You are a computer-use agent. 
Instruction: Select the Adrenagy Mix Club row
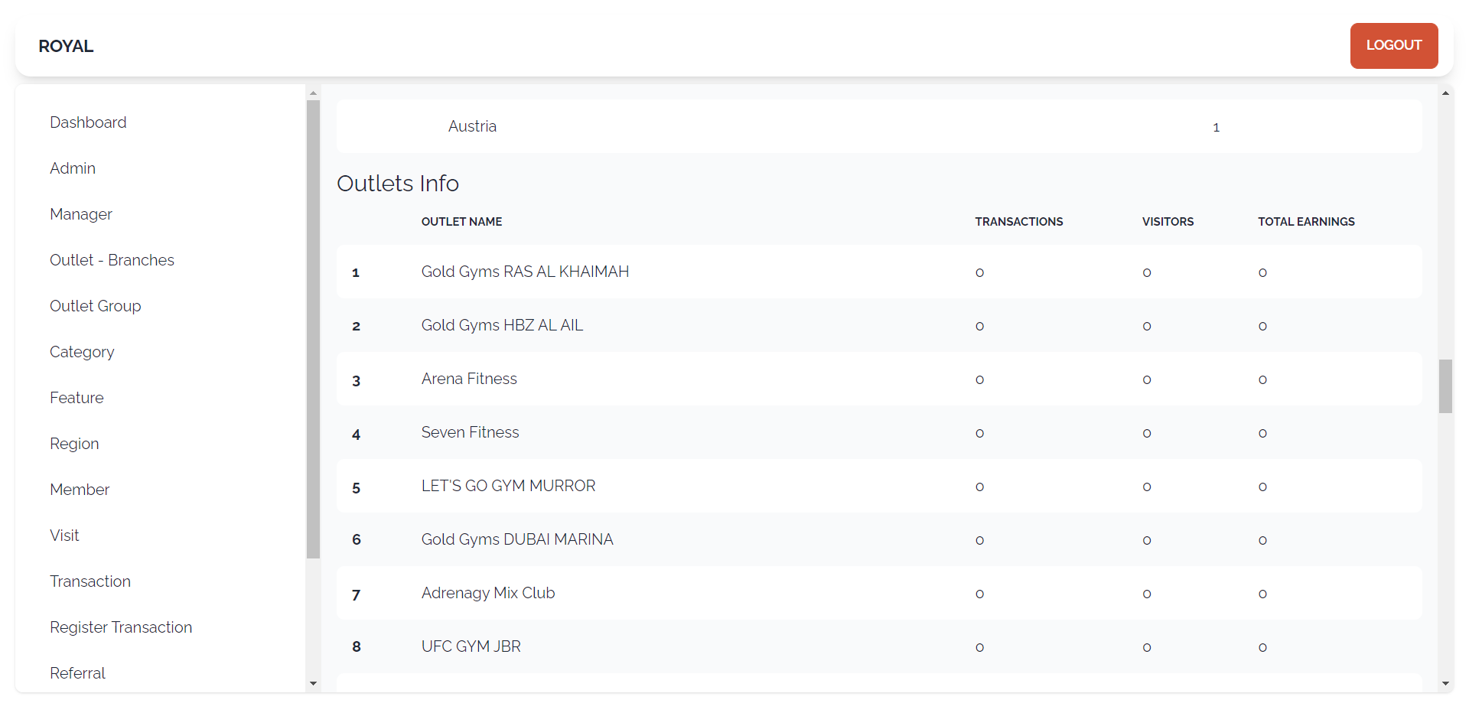[879, 593]
